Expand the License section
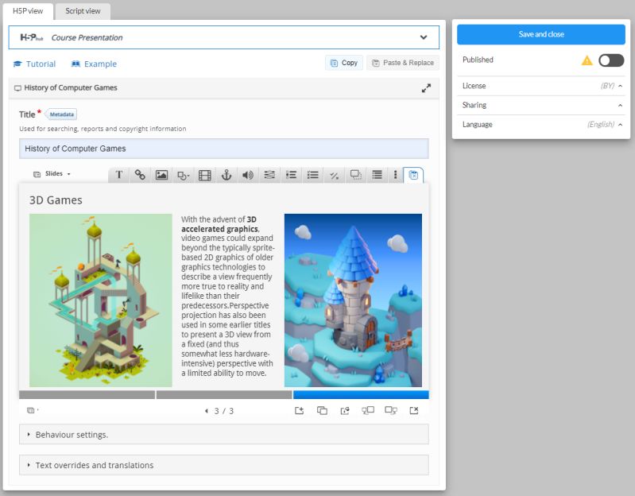Screen dimensions: 635x496 541,86
